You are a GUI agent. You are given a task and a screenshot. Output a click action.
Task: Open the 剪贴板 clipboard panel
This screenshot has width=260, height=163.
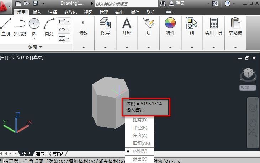point(235,33)
